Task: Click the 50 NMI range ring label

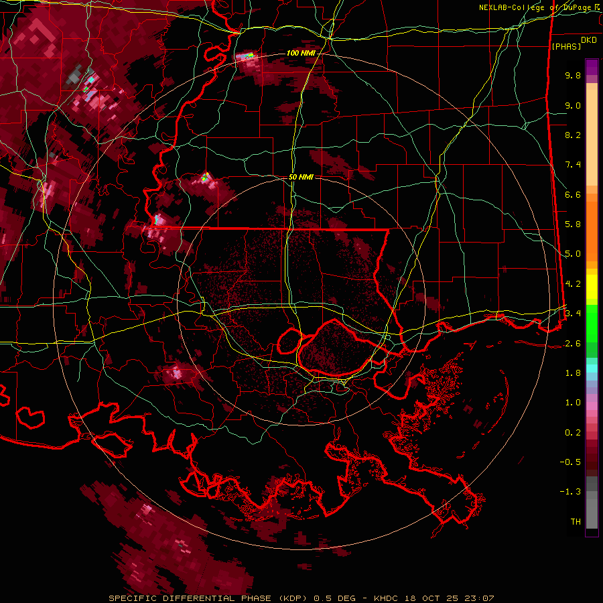Action: point(301,177)
